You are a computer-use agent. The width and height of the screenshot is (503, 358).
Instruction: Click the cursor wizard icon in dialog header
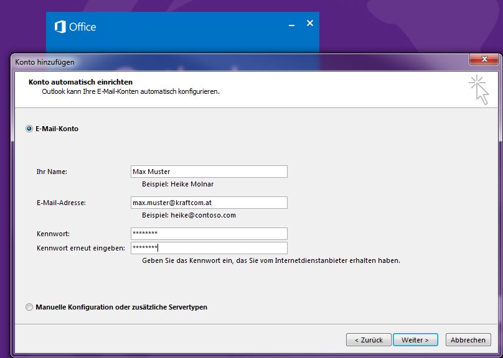tap(478, 90)
